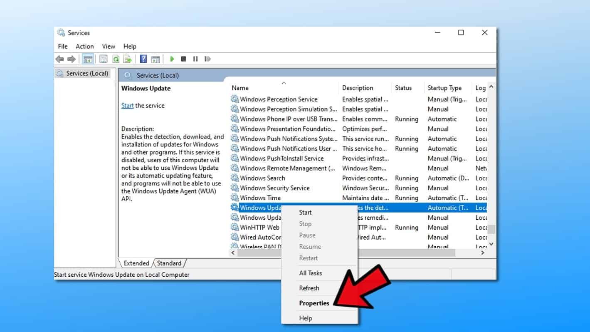This screenshot has height=332, width=590.
Task: Click 'Provides infrast...' description cell
Action: click(365, 158)
